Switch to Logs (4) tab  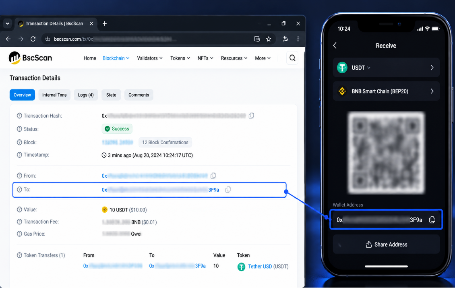(x=86, y=95)
